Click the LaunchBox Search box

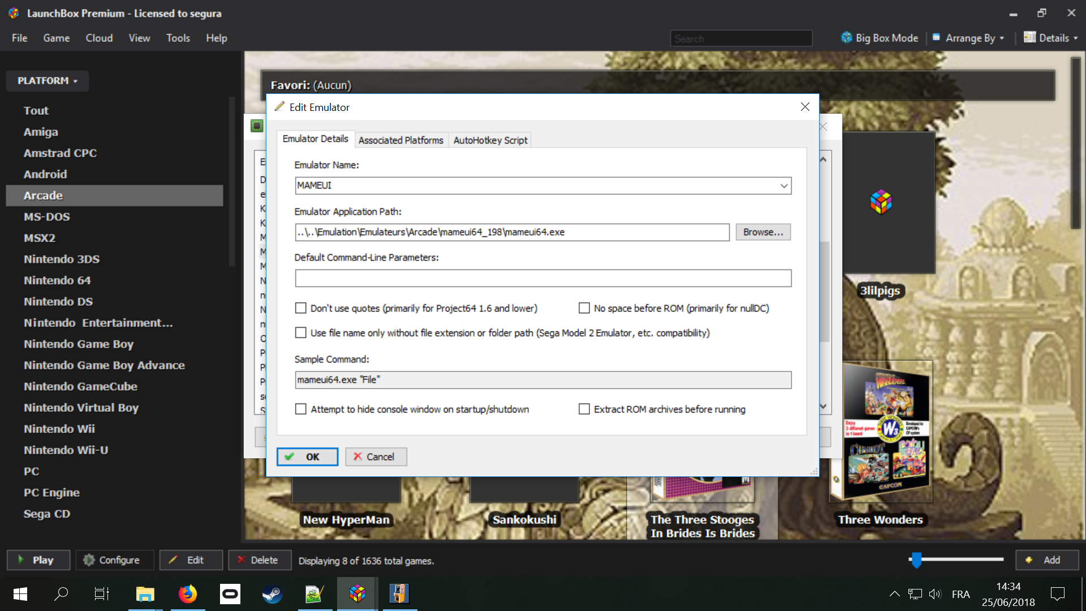pyautogui.click(x=741, y=38)
